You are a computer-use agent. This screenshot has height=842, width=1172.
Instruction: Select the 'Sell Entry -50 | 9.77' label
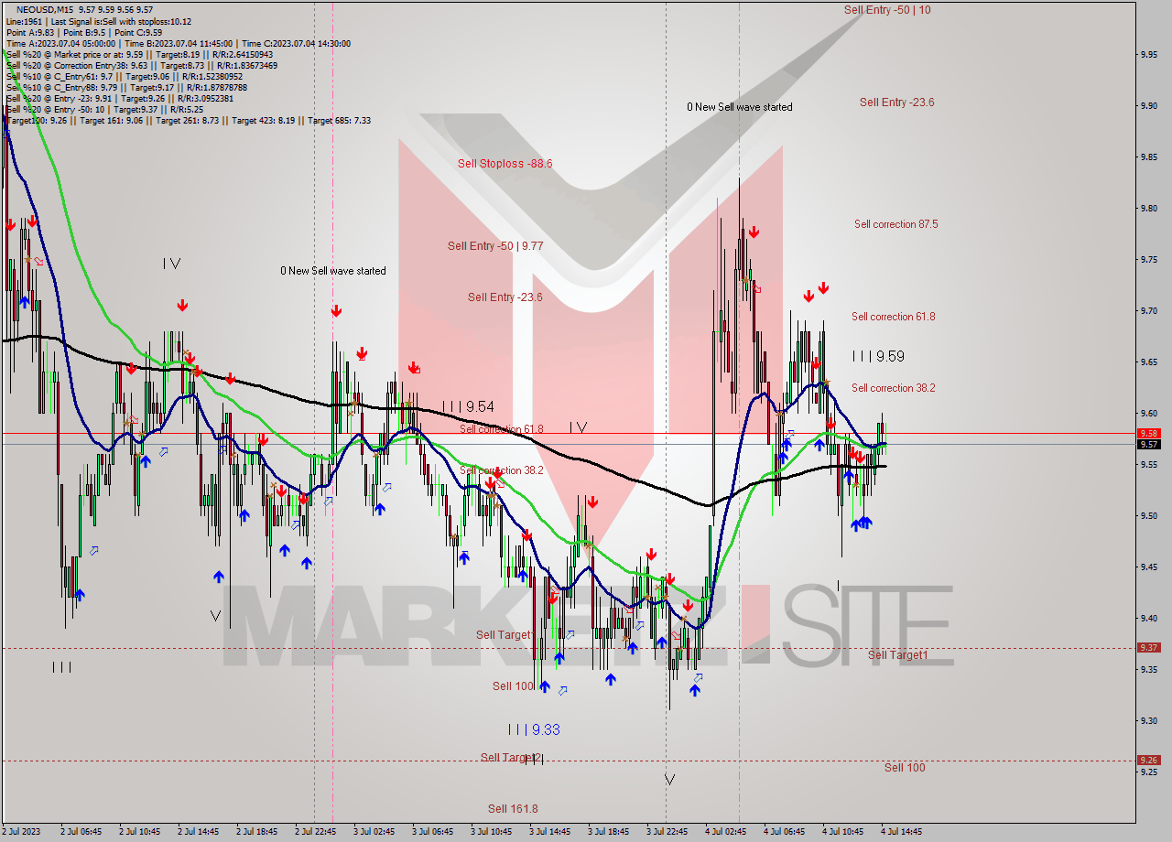click(495, 245)
